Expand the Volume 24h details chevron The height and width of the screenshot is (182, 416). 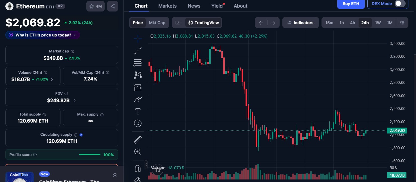click(x=52, y=79)
